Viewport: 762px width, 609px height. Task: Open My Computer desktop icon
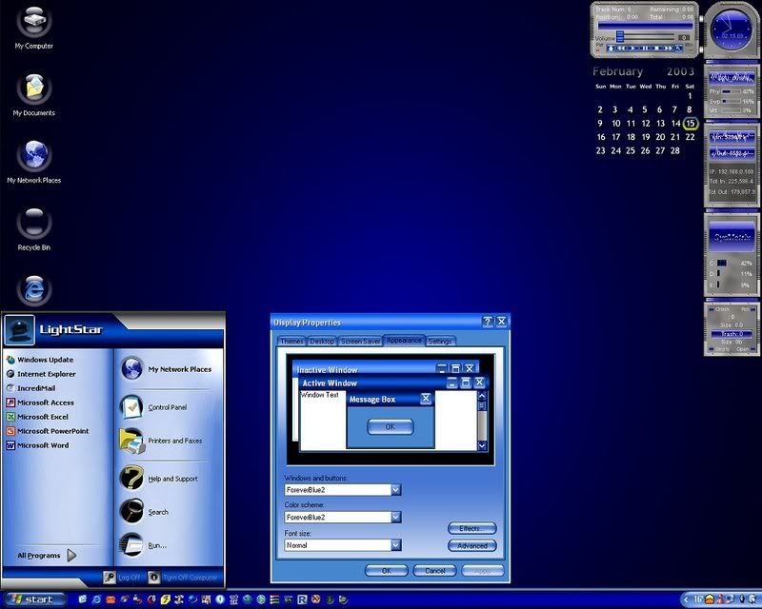(34, 28)
